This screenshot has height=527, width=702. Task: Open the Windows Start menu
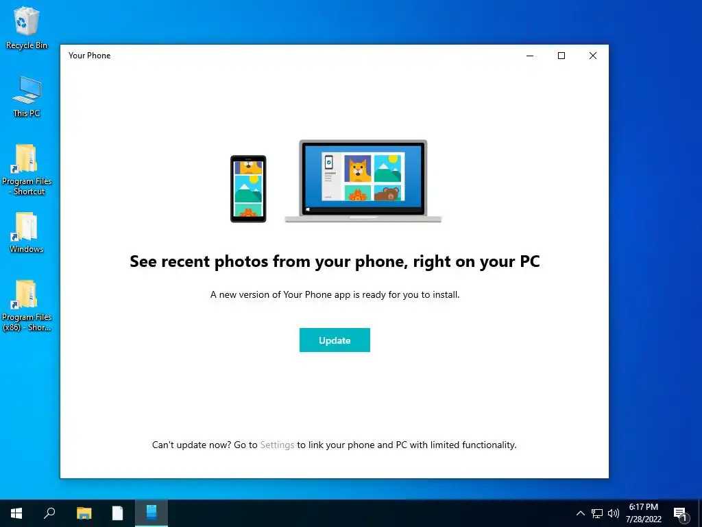[16, 513]
